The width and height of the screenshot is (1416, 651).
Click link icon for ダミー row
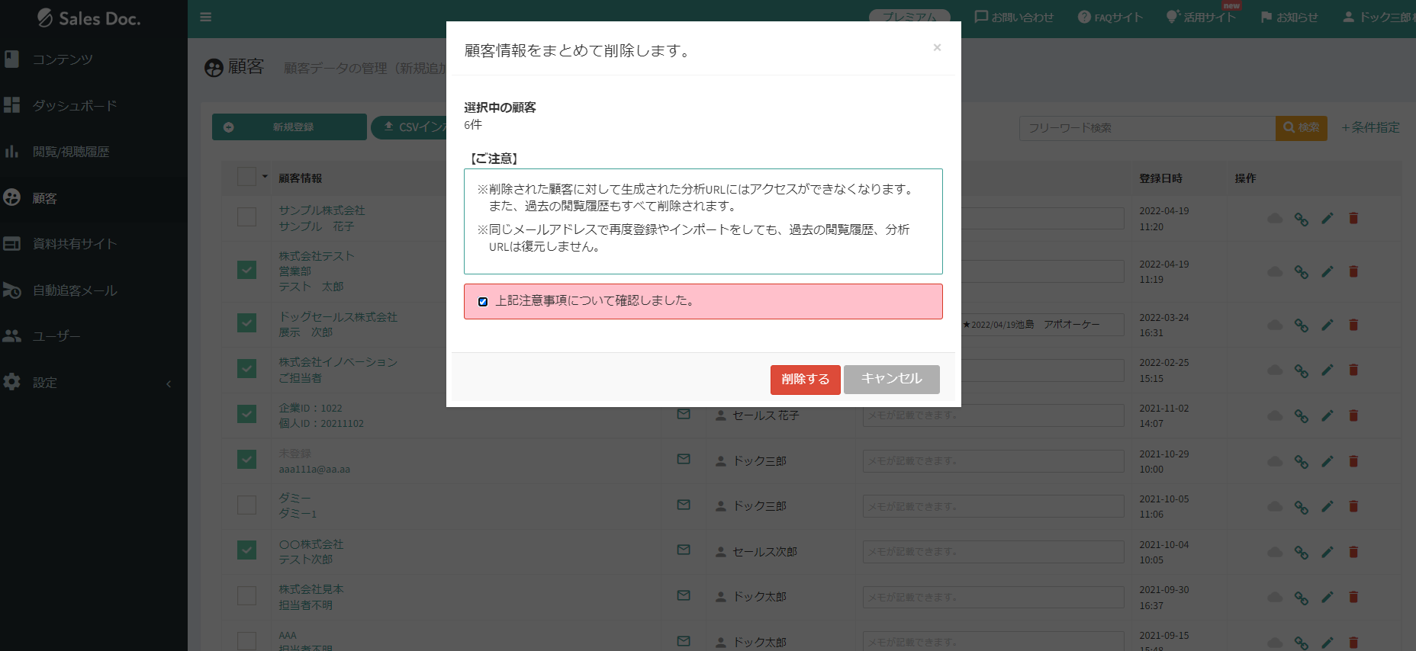pos(1302,508)
